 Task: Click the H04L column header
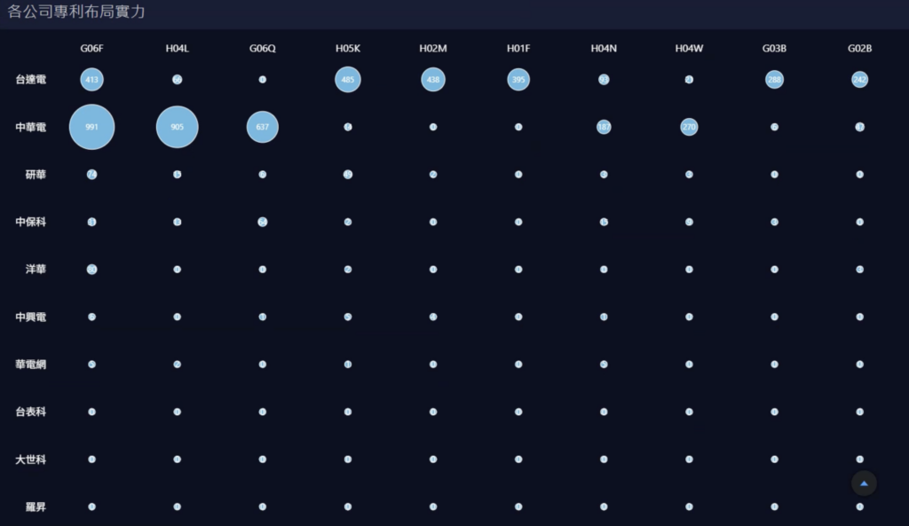(x=178, y=48)
